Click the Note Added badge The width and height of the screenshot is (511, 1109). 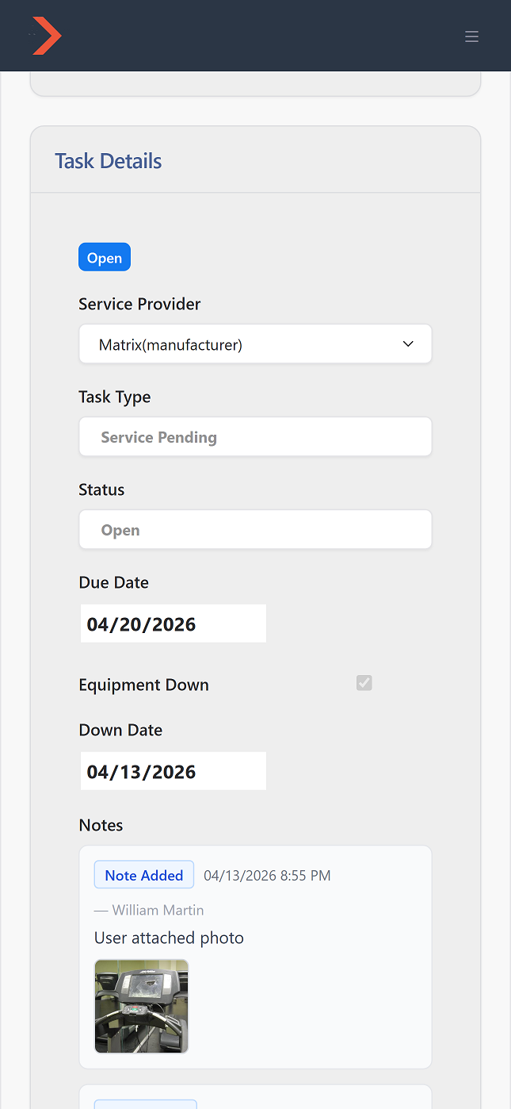[143, 874]
